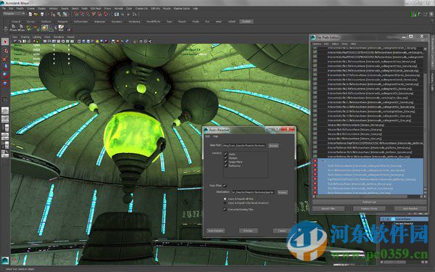This screenshot has width=435, height=272.
Task: Open the Lighting menu in viewport panel
Action: click(37, 37)
